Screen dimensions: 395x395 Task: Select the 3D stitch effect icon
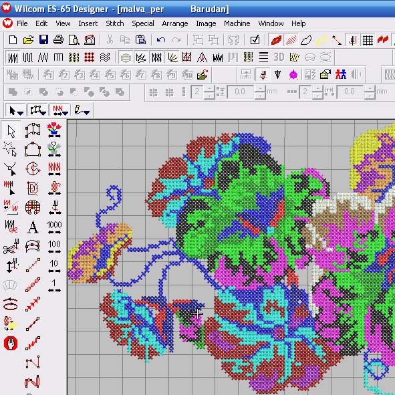pos(279,57)
